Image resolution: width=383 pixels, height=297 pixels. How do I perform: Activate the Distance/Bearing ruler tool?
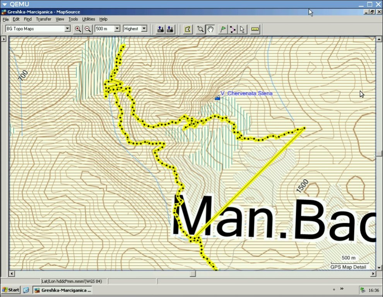pyautogui.click(x=255, y=29)
